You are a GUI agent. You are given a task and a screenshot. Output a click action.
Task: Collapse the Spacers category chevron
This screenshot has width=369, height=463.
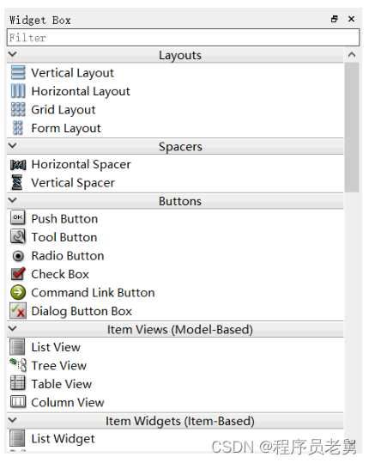[13, 146]
